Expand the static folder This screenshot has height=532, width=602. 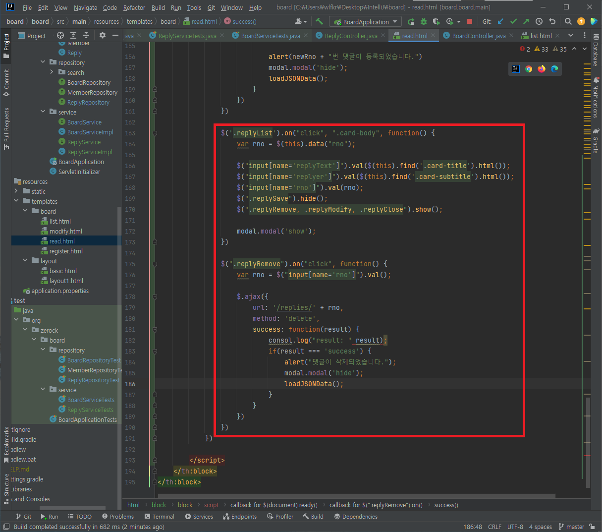[16, 191]
